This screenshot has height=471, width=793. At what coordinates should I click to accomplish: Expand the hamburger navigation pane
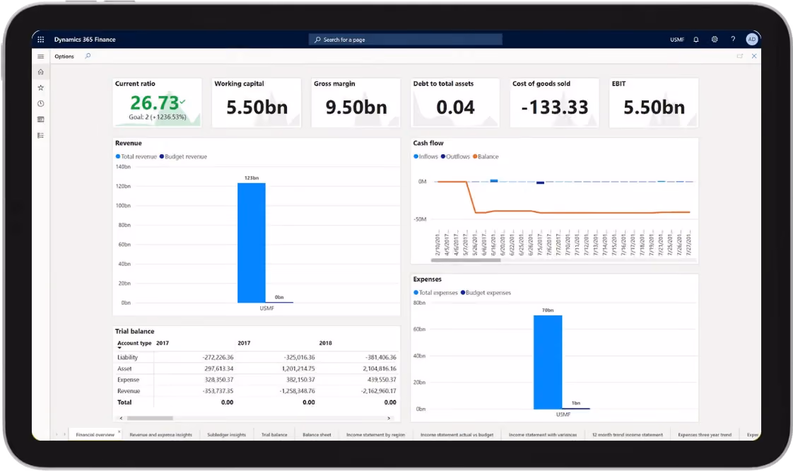pyautogui.click(x=40, y=56)
